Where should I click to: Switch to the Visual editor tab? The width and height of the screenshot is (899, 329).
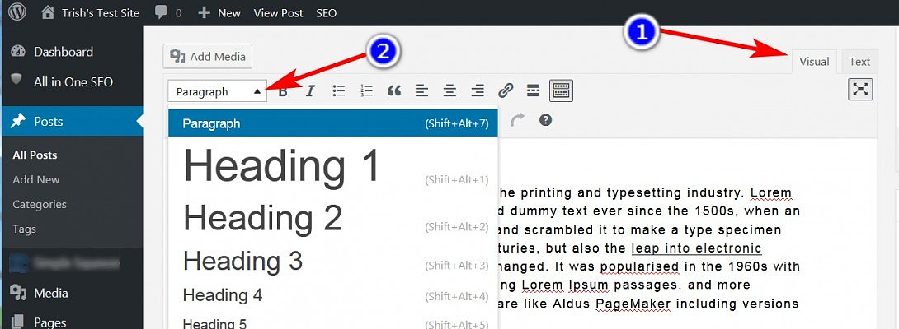[x=814, y=62]
